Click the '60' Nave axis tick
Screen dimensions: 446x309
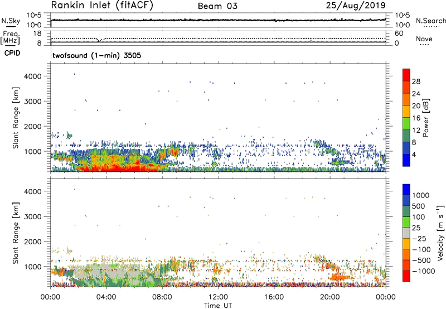tap(399, 33)
